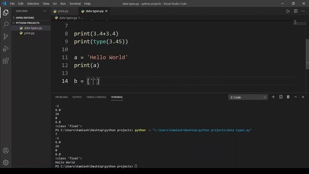Click the Explorer panel title
The height and width of the screenshot is (174, 309).
[22, 11]
